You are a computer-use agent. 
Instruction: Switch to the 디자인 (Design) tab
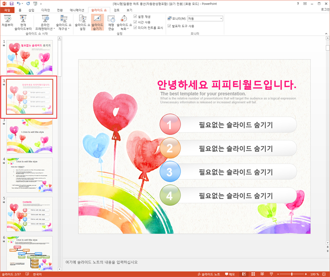[x=45, y=10]
